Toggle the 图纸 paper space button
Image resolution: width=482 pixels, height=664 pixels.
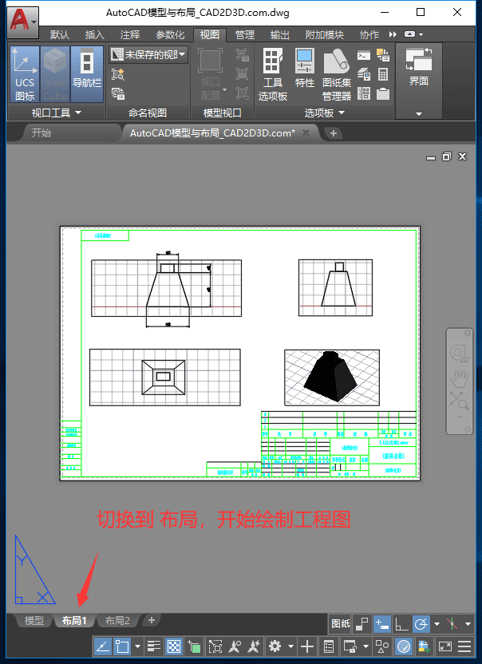pyautogui.click(x=341, y=624)
